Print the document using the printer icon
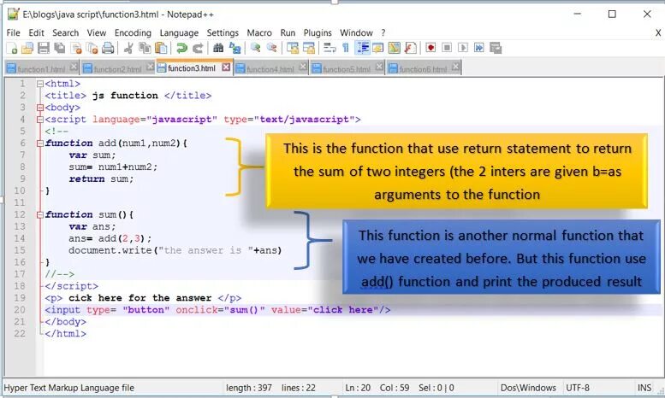Image resolution: width=665 pixels, height=398 pixels. pos(108,49)
